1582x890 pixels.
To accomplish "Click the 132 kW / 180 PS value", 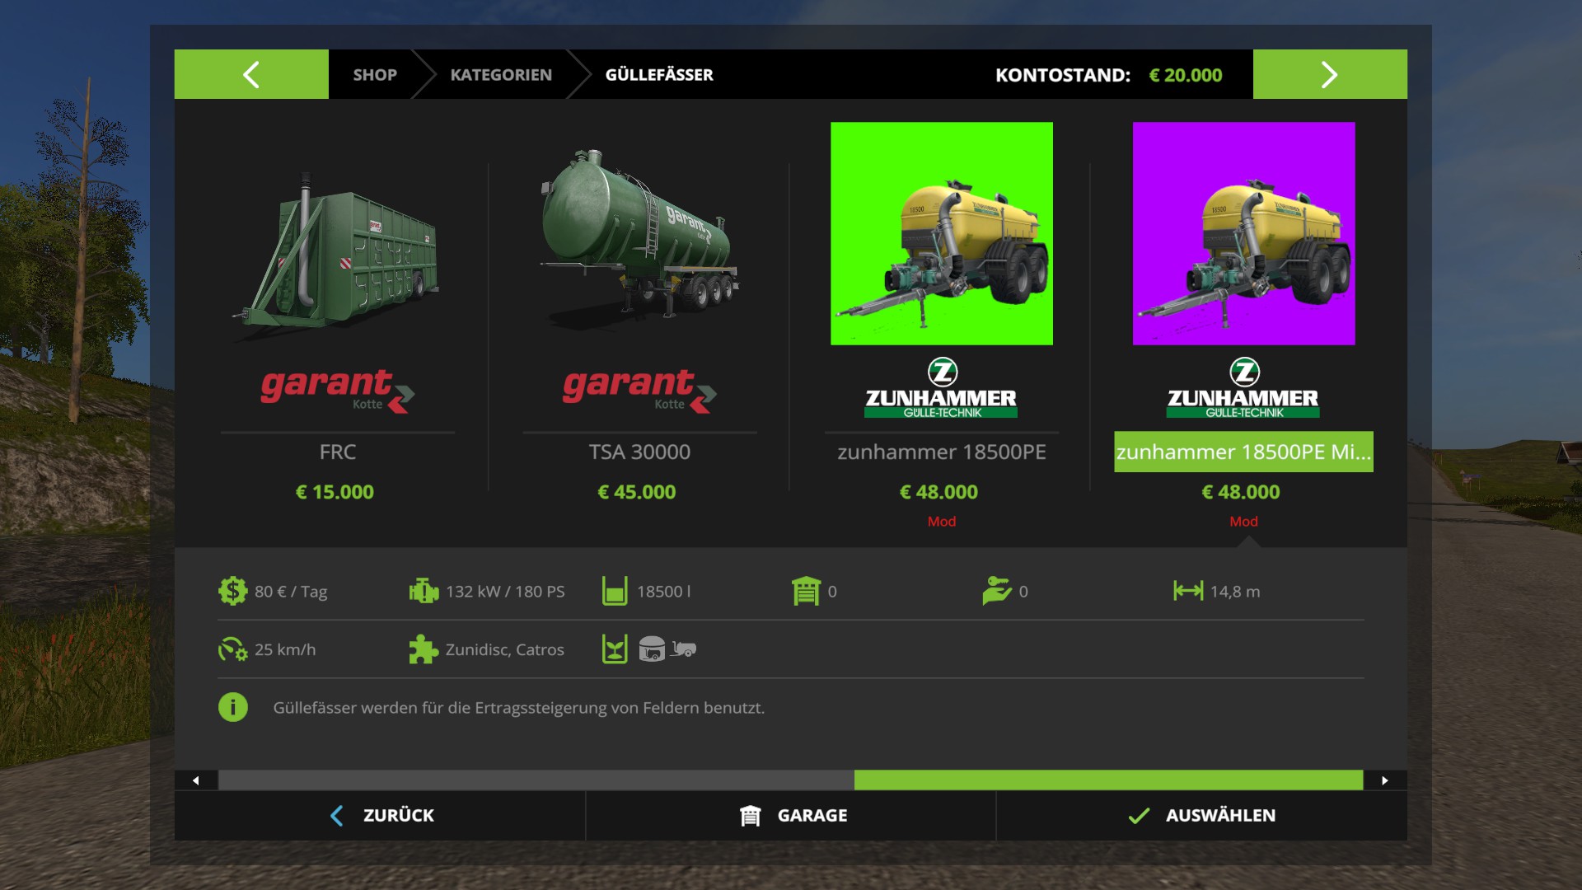I will coord(505,592).
